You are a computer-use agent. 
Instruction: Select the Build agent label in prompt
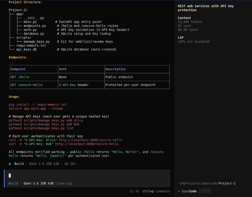pyautogui.click(x=13, y=183)
